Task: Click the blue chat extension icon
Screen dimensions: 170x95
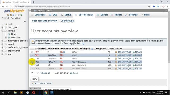Action: click(x=154, y=6)
